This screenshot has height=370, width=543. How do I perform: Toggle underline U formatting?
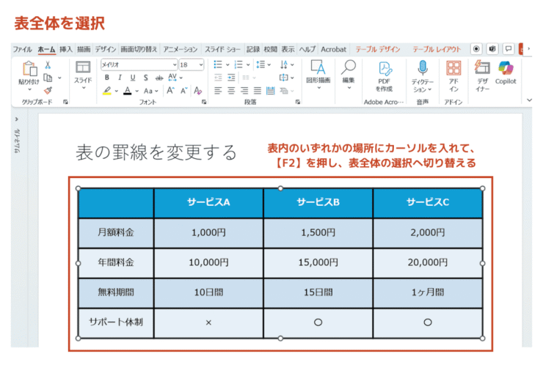[x=133, y=78]
